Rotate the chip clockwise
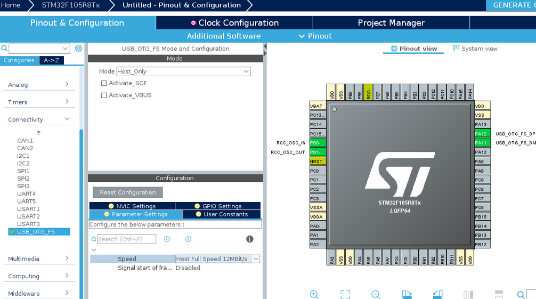Viewport: 536px width, 299px height. [407, 294]
